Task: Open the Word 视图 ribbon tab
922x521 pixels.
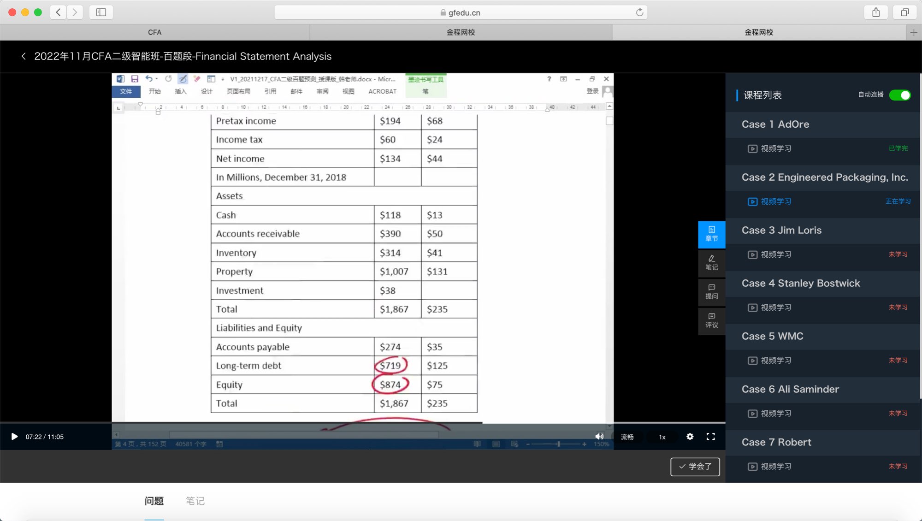Action: tap(348, 91)
